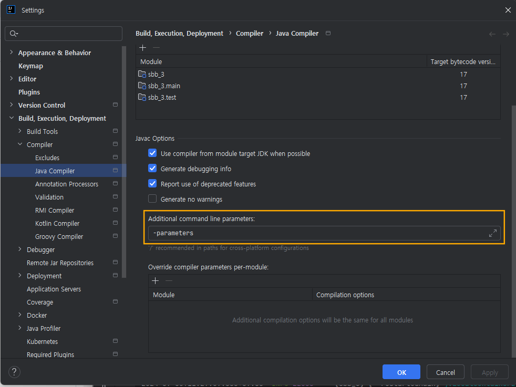The image size is (516, 387).
Task: Select Application Servers in the tree
Action: point(54,289)
